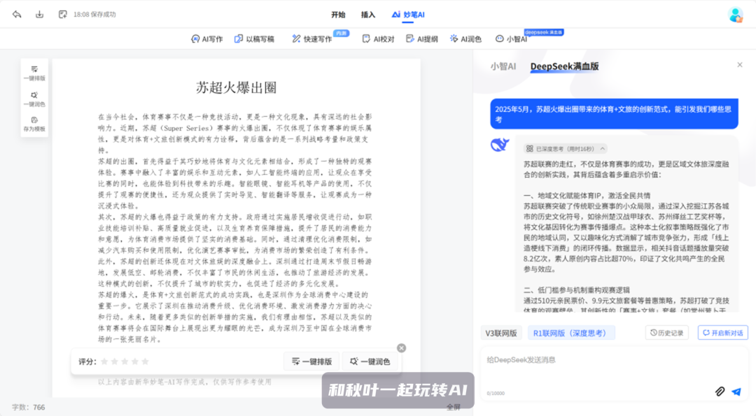The height and width of the screenshot is (416, 756).
Task: Click the download icon in top bar
Action: click(x=39, y=15)
